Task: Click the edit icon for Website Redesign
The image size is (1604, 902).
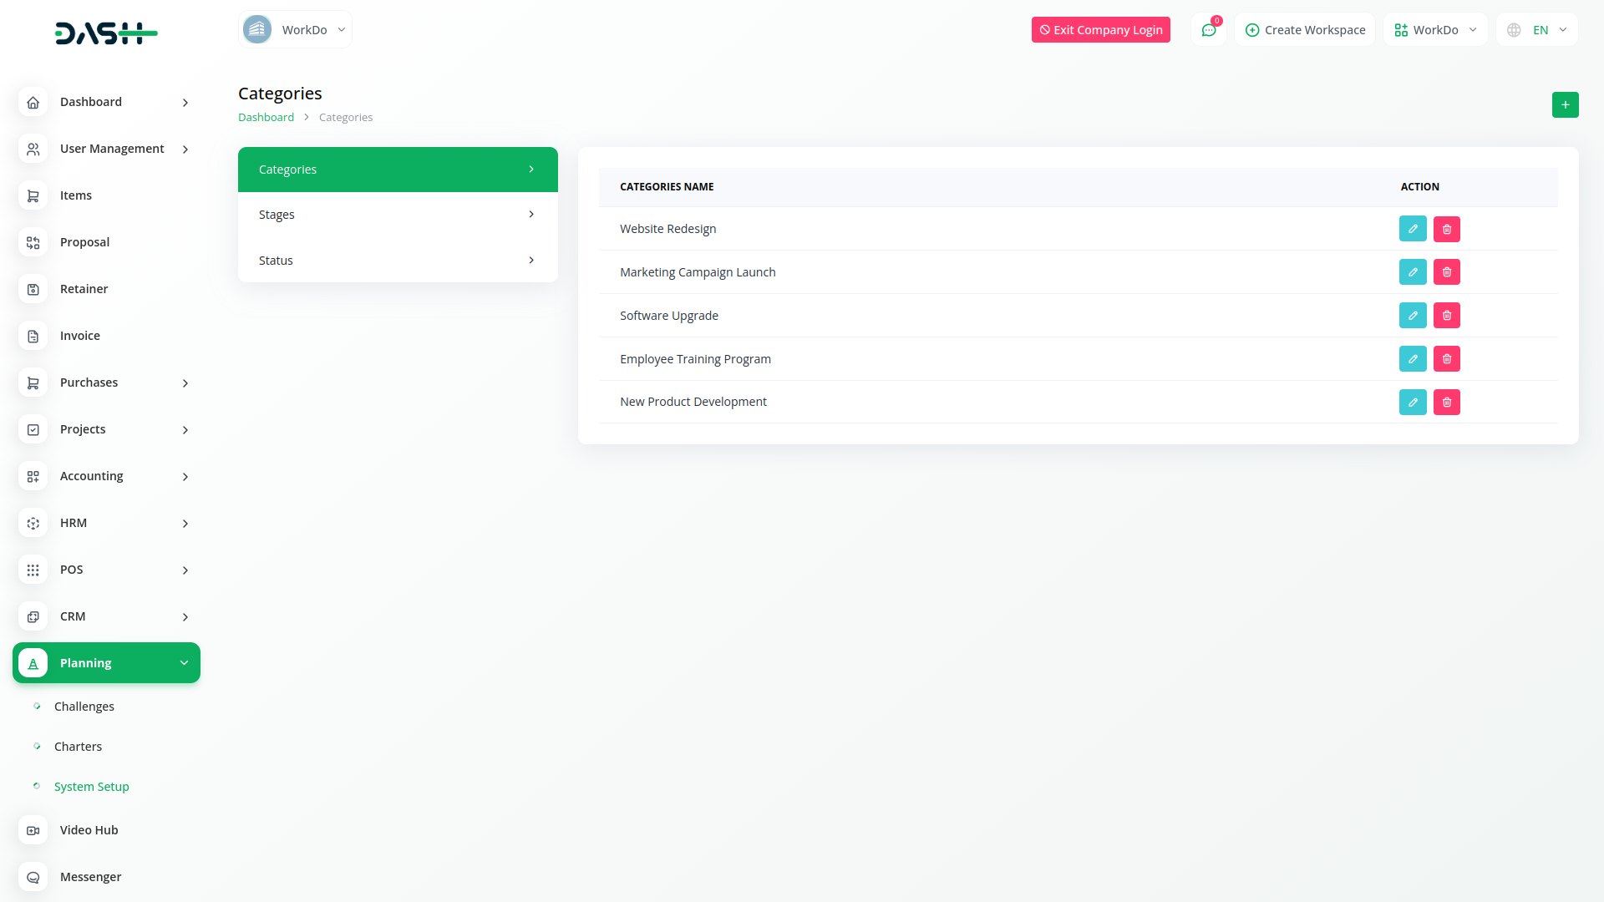Action: 1413,229
